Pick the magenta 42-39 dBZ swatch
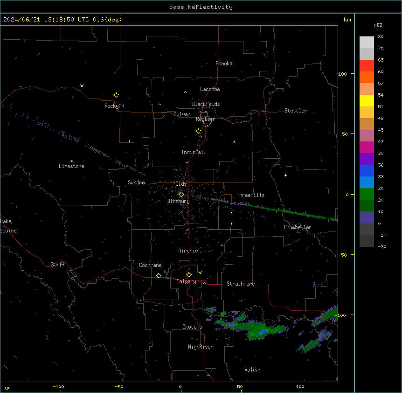Viewport: 402px width, 393px height. click(367, 147)
